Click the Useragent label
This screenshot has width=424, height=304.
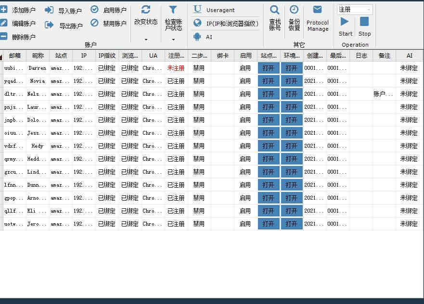220,10
